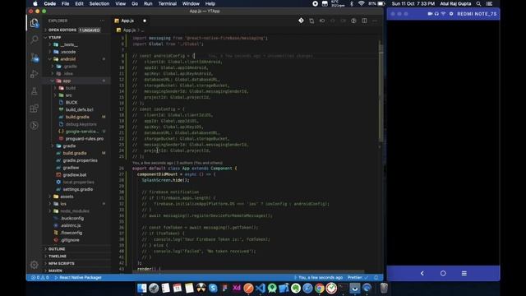
Task: Open the timeline clock view in activity bar
Action: pos(35,125)
